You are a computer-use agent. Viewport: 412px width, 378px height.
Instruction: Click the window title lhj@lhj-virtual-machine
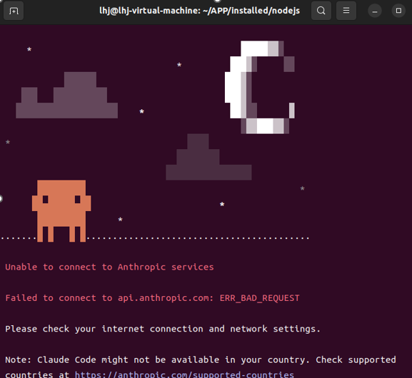(x=199, y=11)
